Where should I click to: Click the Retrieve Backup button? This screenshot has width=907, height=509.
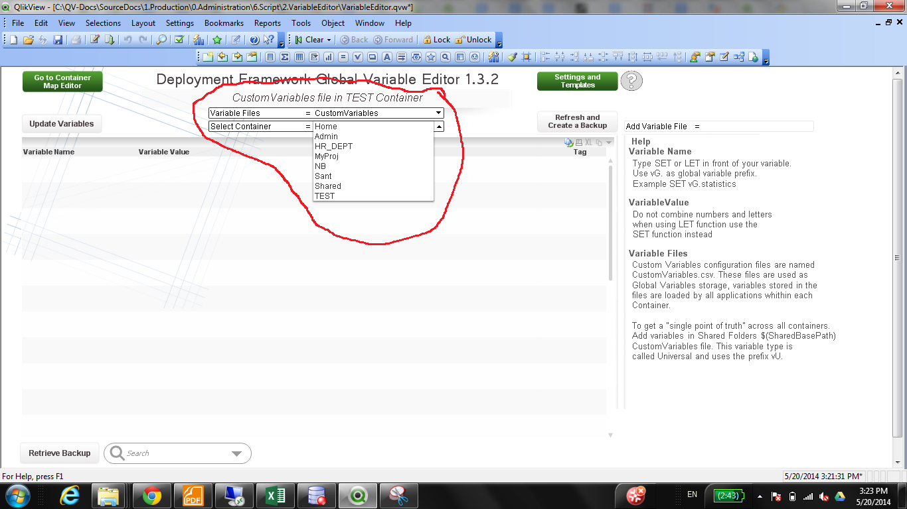pos(60,453)
